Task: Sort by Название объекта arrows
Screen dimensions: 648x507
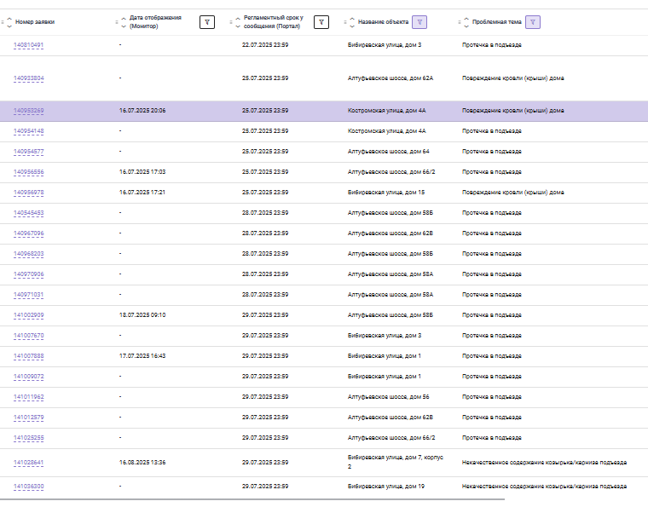Action: click(352, 22)
